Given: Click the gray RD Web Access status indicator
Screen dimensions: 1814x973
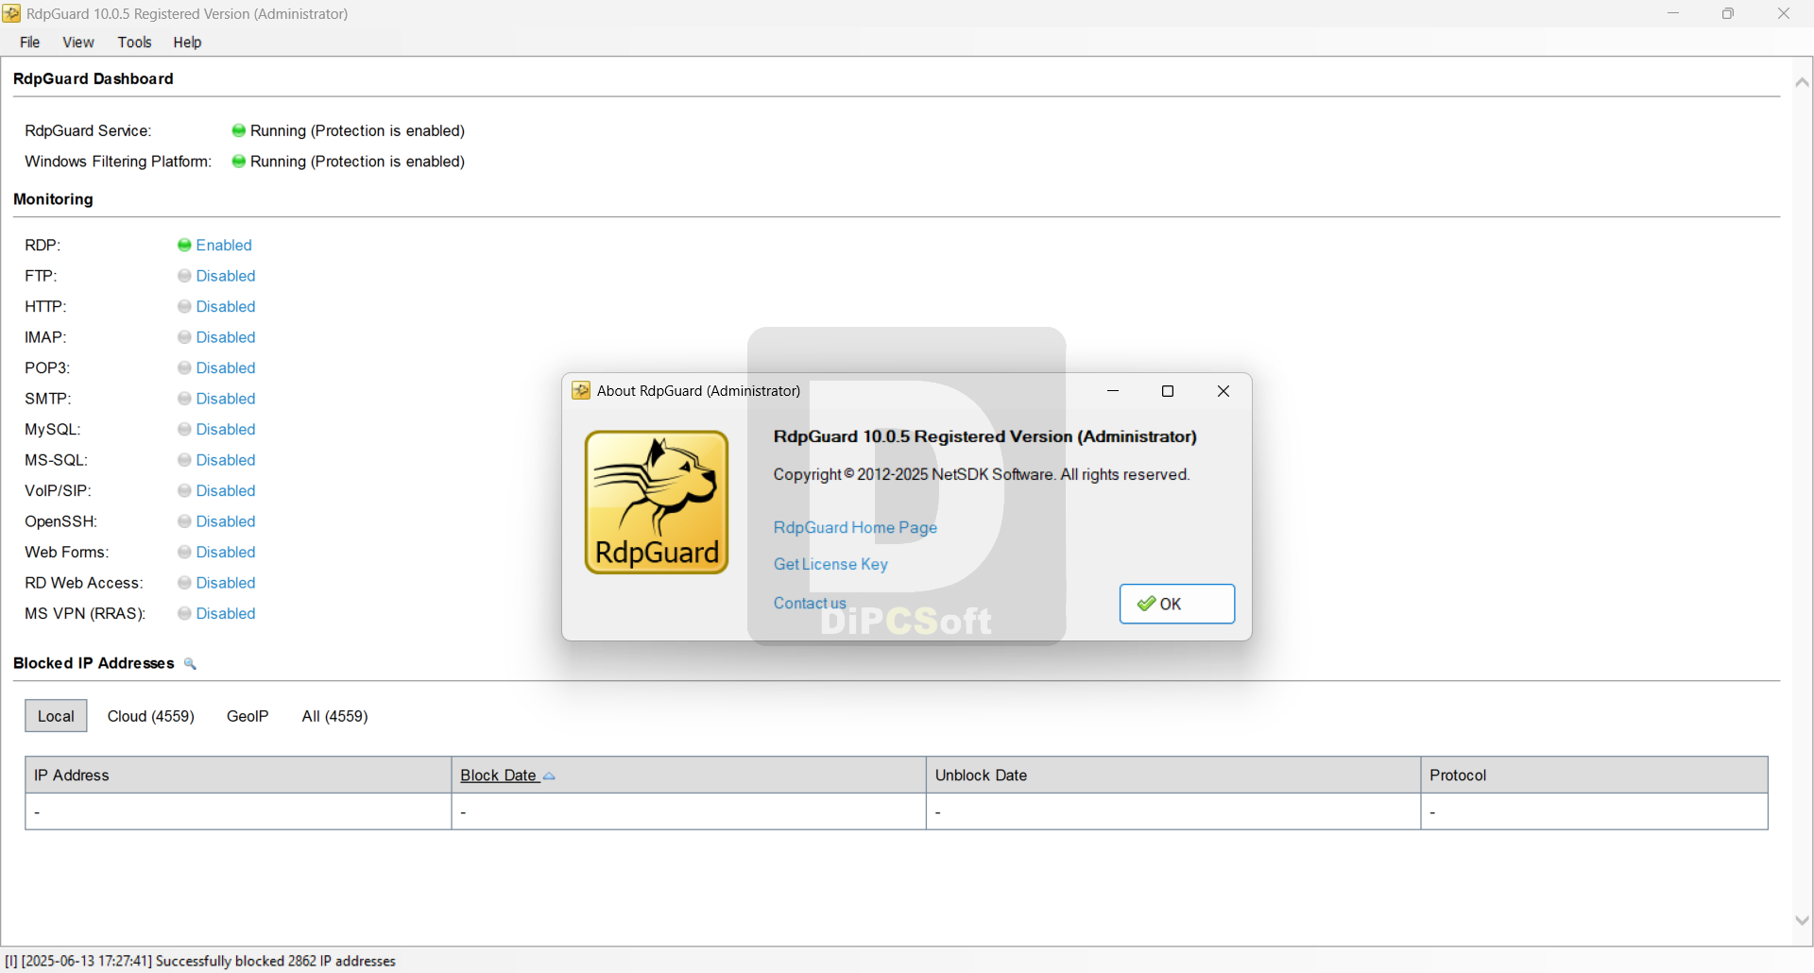Looking at the screenshot, I should coord(184,583).
